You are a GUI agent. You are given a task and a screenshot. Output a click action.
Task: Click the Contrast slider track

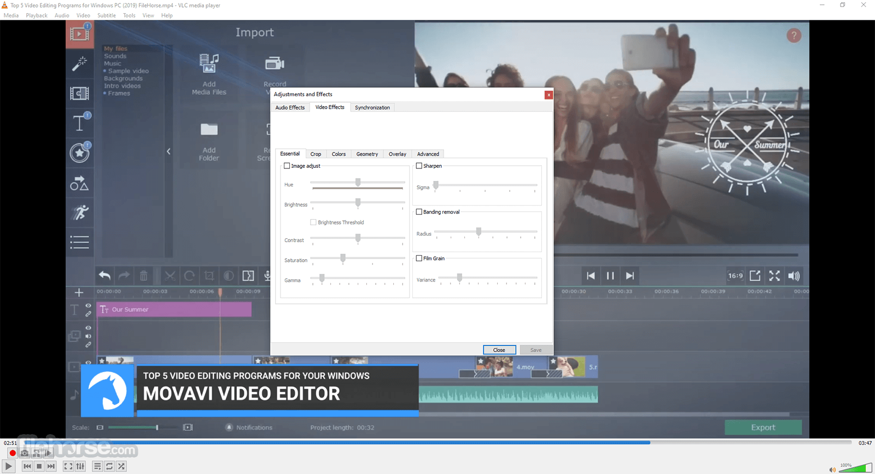point(358,238)
